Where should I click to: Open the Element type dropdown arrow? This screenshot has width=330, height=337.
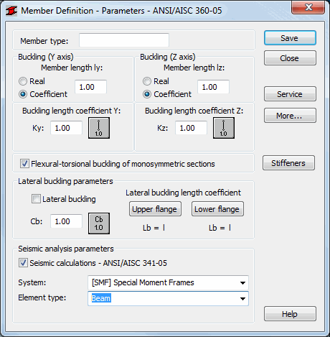click(x=242, y=298)
